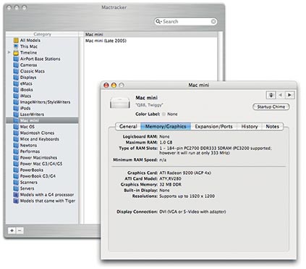Remove a category with the minus button

20,231
